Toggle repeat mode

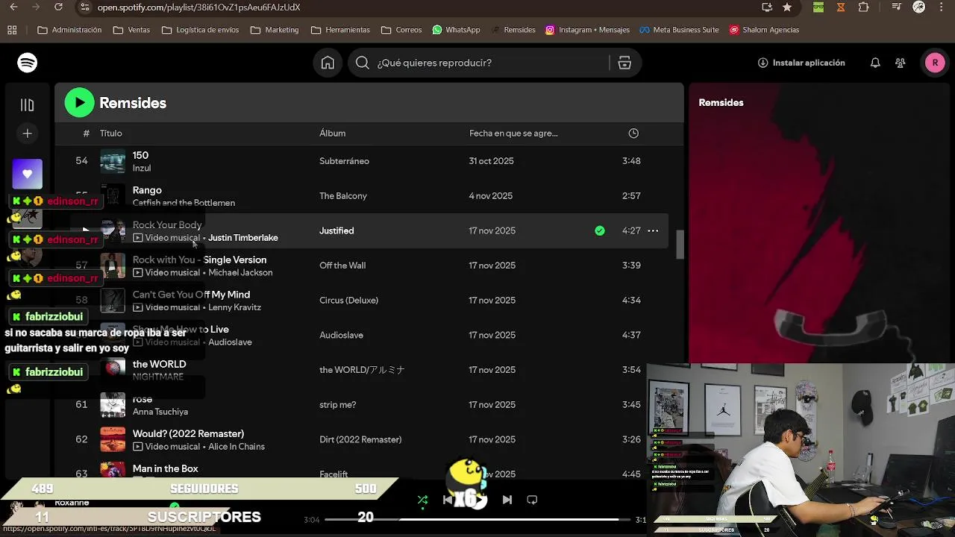(x=532, y=500)
